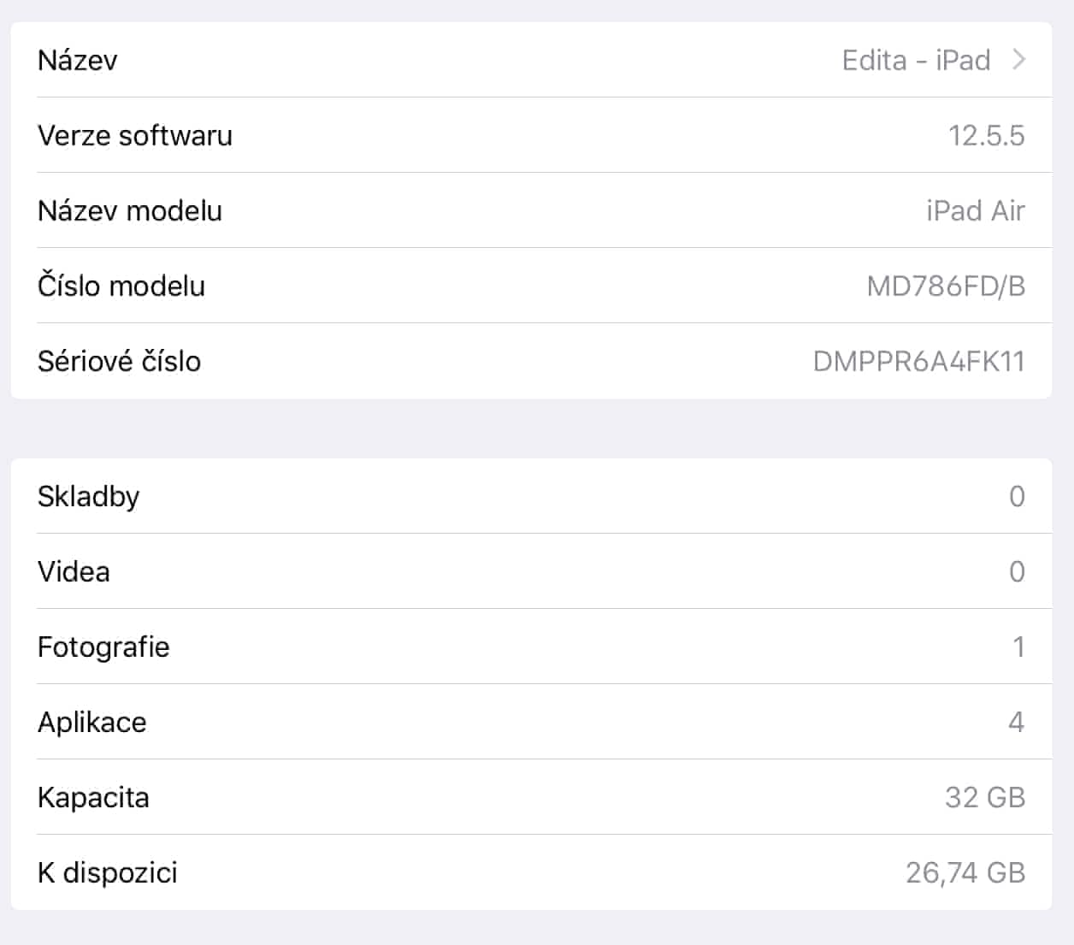The image size is (1074, 945).
Task: Click the 26,74 GB available value
Action: click(965, 872)
